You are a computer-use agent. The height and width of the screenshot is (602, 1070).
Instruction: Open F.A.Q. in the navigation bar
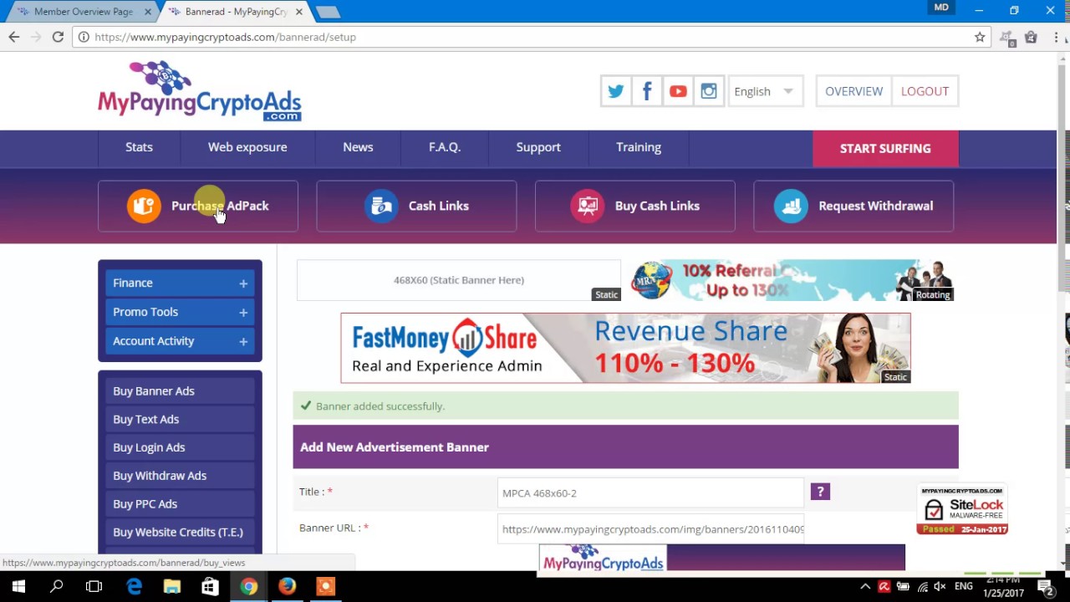(x=445, y=147)
